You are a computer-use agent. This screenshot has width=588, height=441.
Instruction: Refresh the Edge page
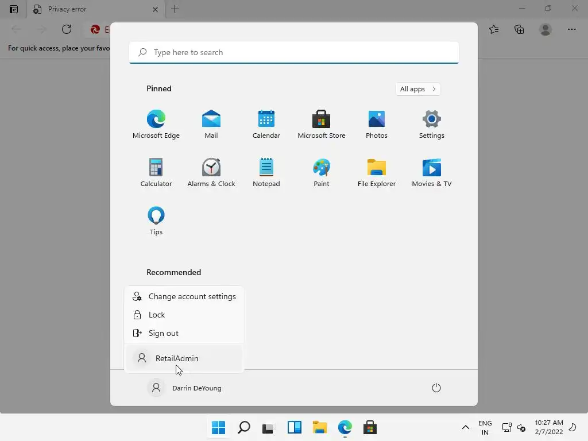[x=67, y=29]
